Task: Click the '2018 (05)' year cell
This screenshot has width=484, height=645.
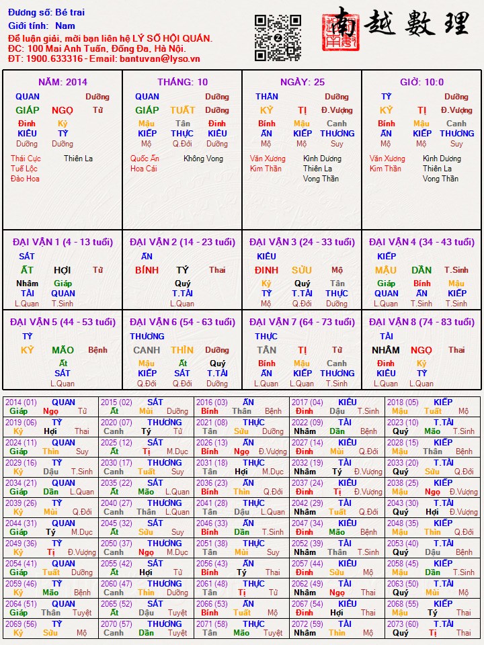Action: tap(432, 407)
